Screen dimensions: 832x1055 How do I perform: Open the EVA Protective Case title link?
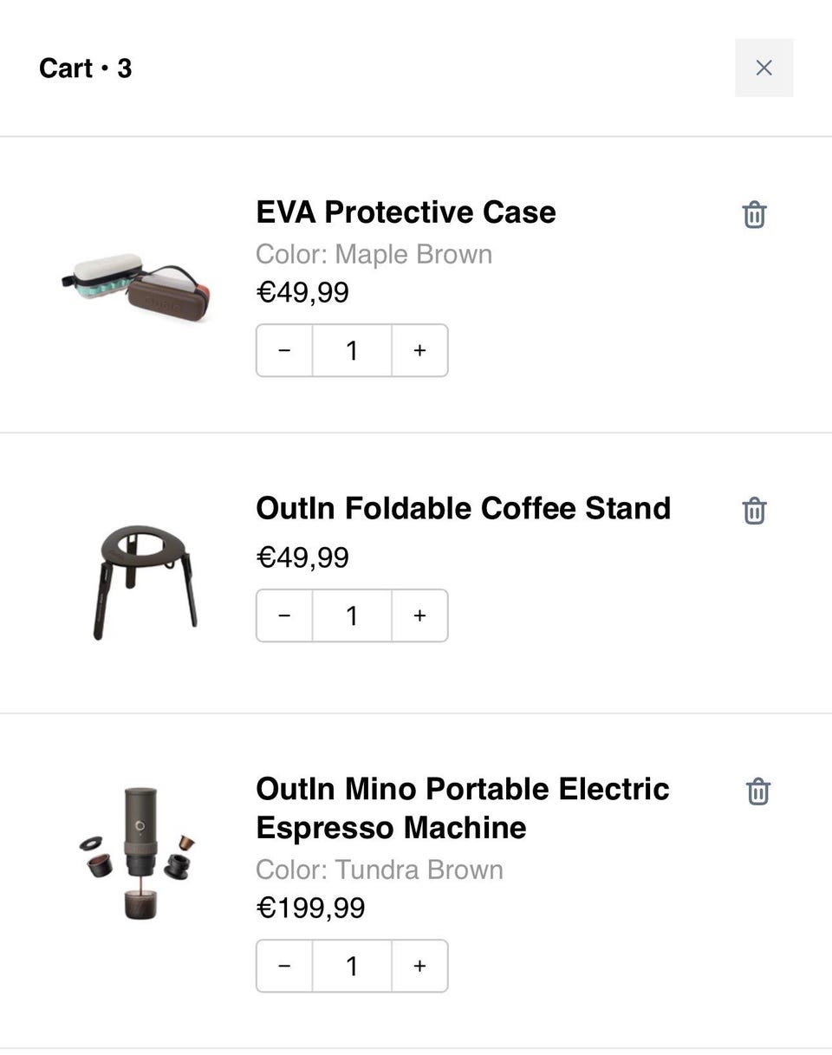point(406,212)
